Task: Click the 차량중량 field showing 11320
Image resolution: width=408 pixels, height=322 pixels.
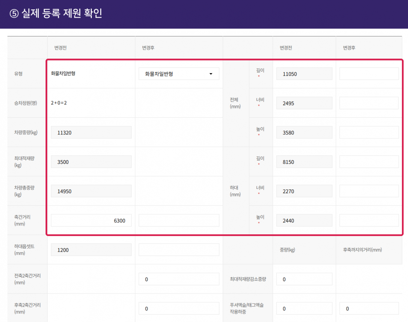Action: pyautogui.click(x=91, y=133)
